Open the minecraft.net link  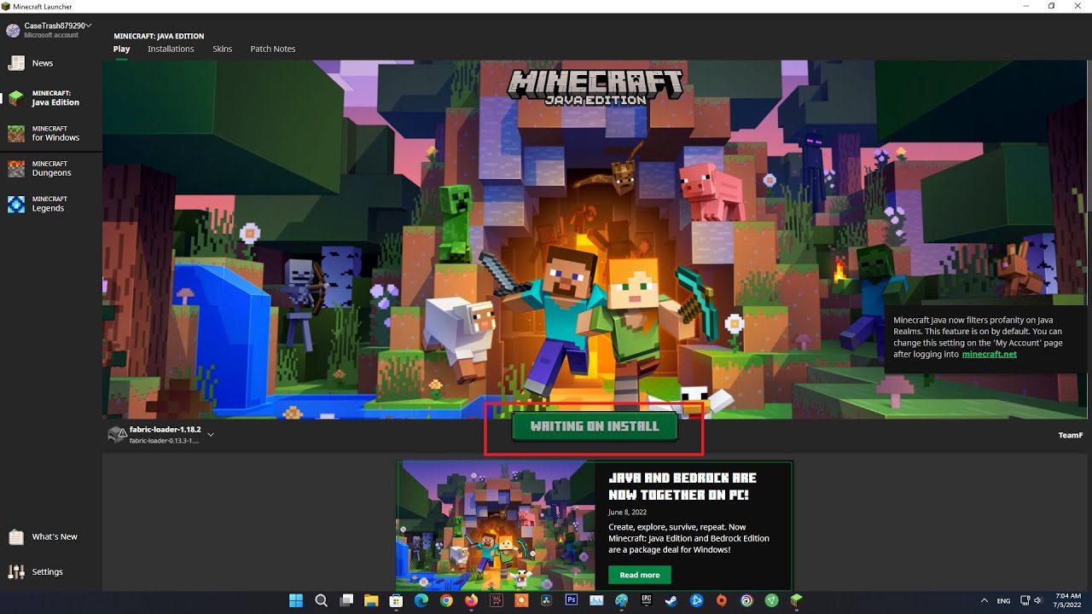click(989, 354)
